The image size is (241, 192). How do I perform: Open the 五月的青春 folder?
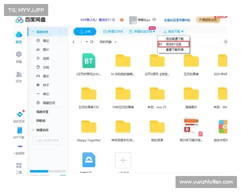point(191,61)
